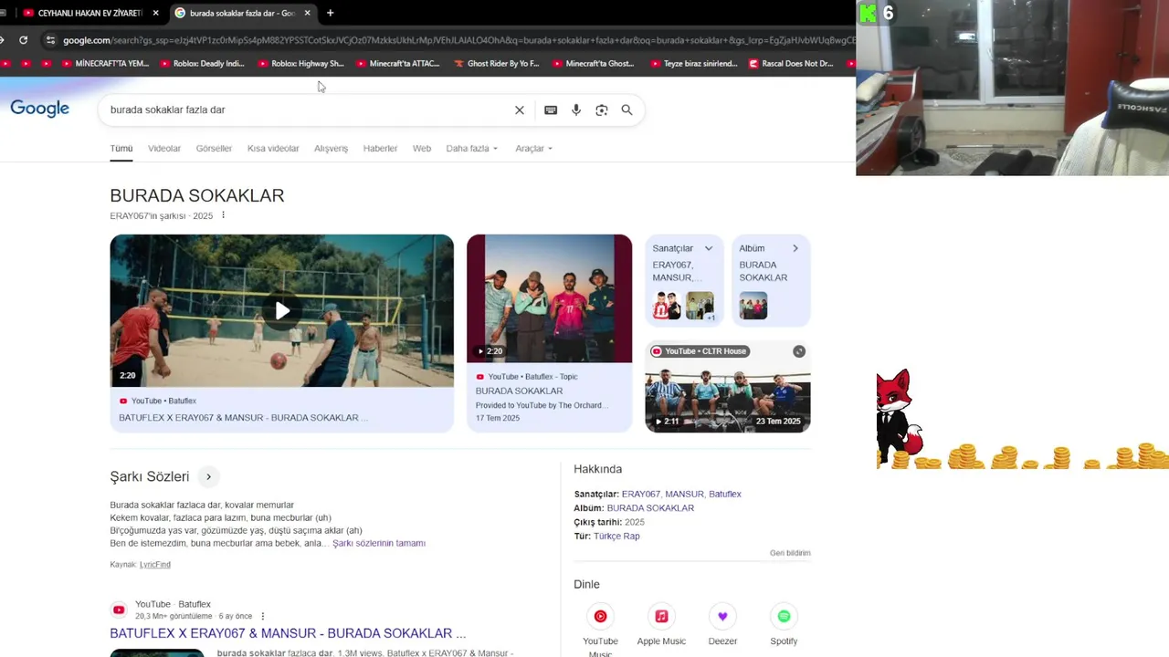Screen dimensions: 1169x657
Task: Click the album cover in the Albüm card
Action: [x=753, y=306]
